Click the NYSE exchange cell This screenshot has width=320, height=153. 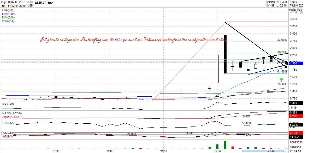[271, 5]
